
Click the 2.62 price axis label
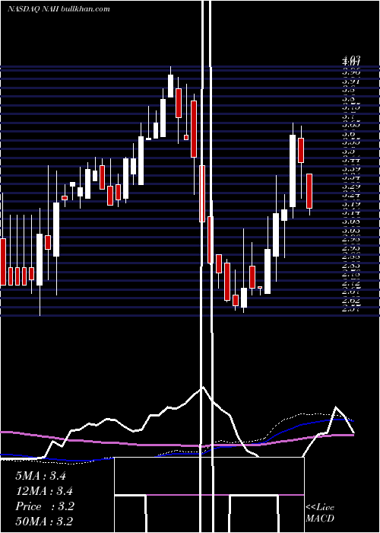pos(351,301)
